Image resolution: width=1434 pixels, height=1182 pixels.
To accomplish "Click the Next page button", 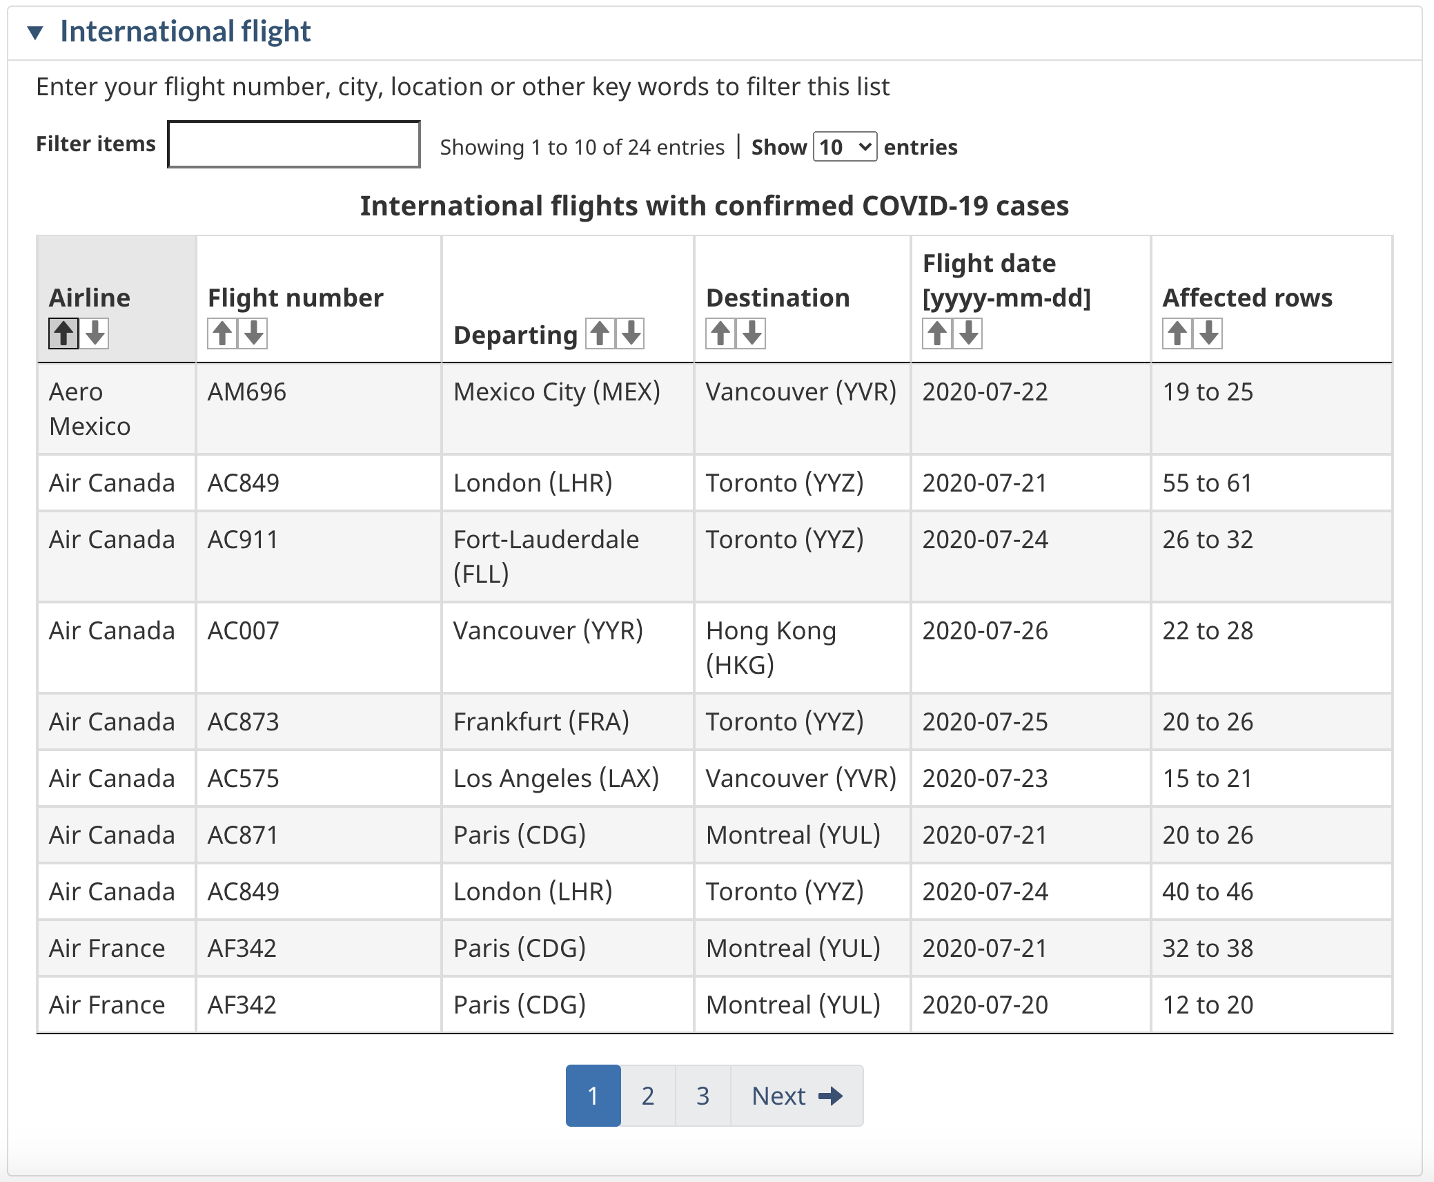I will pos(796,1096).
